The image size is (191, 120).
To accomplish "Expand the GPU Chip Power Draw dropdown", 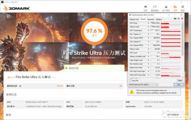I will coord(148,71).
